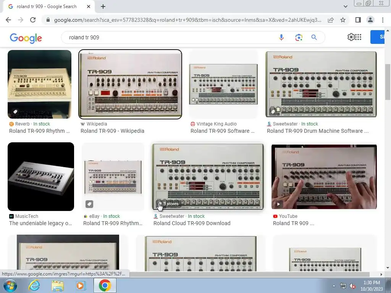Open the eBay TR-909 image thumbnail
The image size is (391, 293).
113,177
